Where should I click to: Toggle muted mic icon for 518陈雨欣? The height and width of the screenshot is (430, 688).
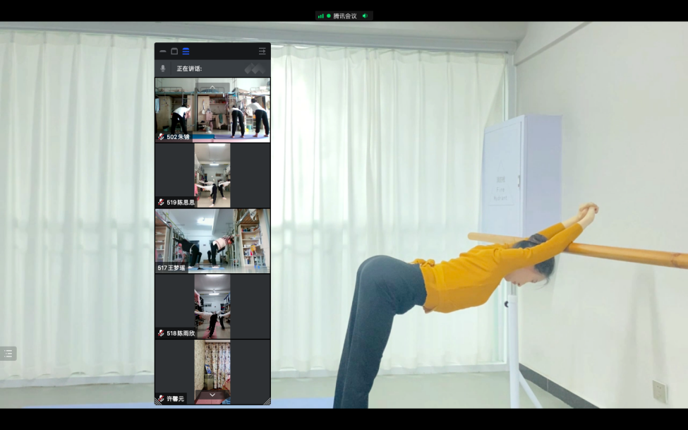coord(161,333)
